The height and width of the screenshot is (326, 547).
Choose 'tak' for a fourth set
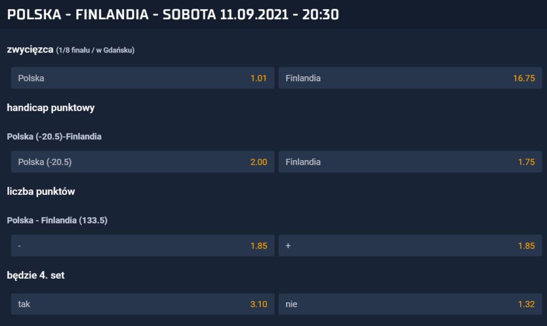(x=142, y=304)
